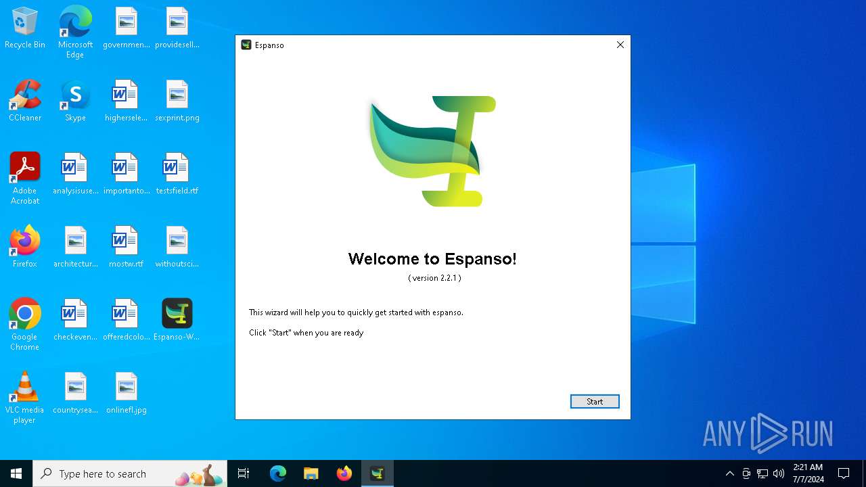Select the CCleaner desktop shortcut
This screenshot has width=866, height=487.
pyautogui.click(x=25, y=101)
